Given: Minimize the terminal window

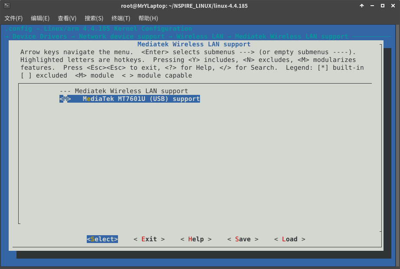Looking at the screenshot, I should (x=372, y=6).
